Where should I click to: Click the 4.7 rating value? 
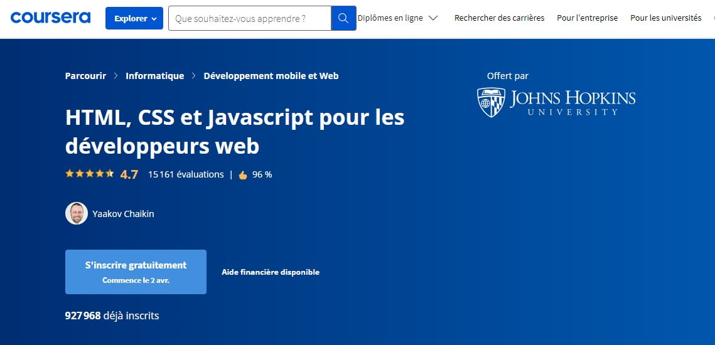point(129,174)
